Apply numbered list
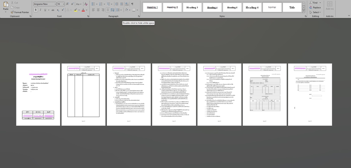The height and width of the screenshot is (168, 351). tap(101, 4)
